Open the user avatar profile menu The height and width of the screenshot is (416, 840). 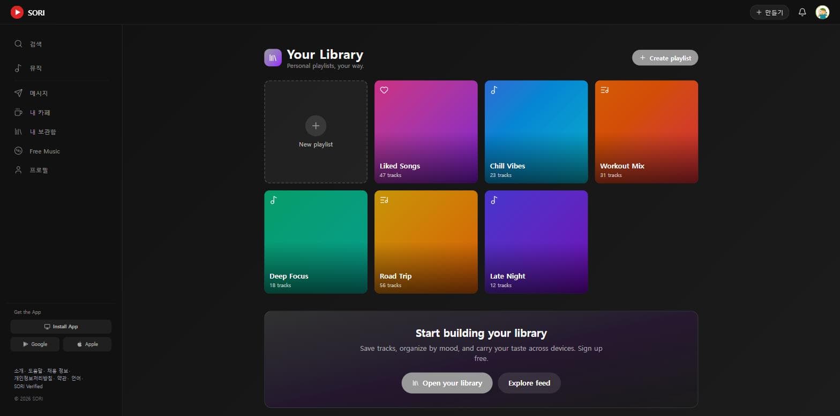point(822,12)
